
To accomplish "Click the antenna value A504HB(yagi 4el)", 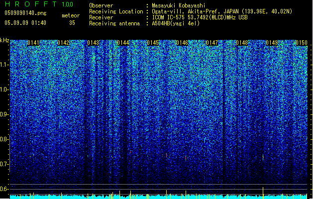I will tap(176, 23).
